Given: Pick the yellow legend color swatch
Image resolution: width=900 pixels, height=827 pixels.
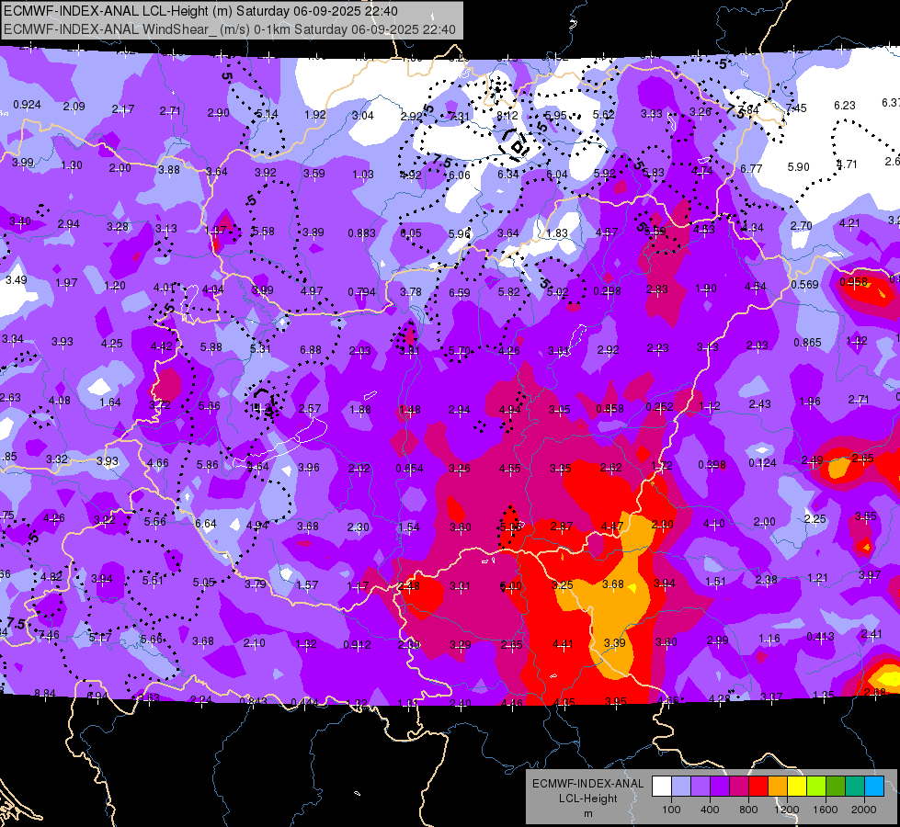Looking at the screenshot, I should click(x=797, y=786).
